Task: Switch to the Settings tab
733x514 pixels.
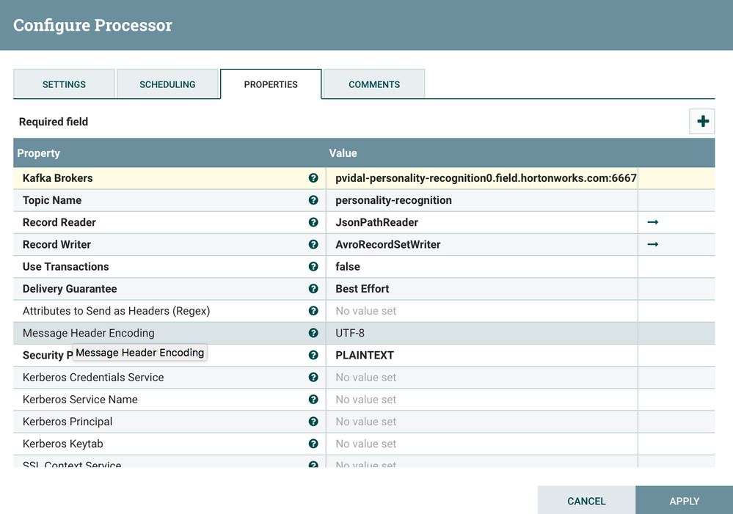Action: 64,84
